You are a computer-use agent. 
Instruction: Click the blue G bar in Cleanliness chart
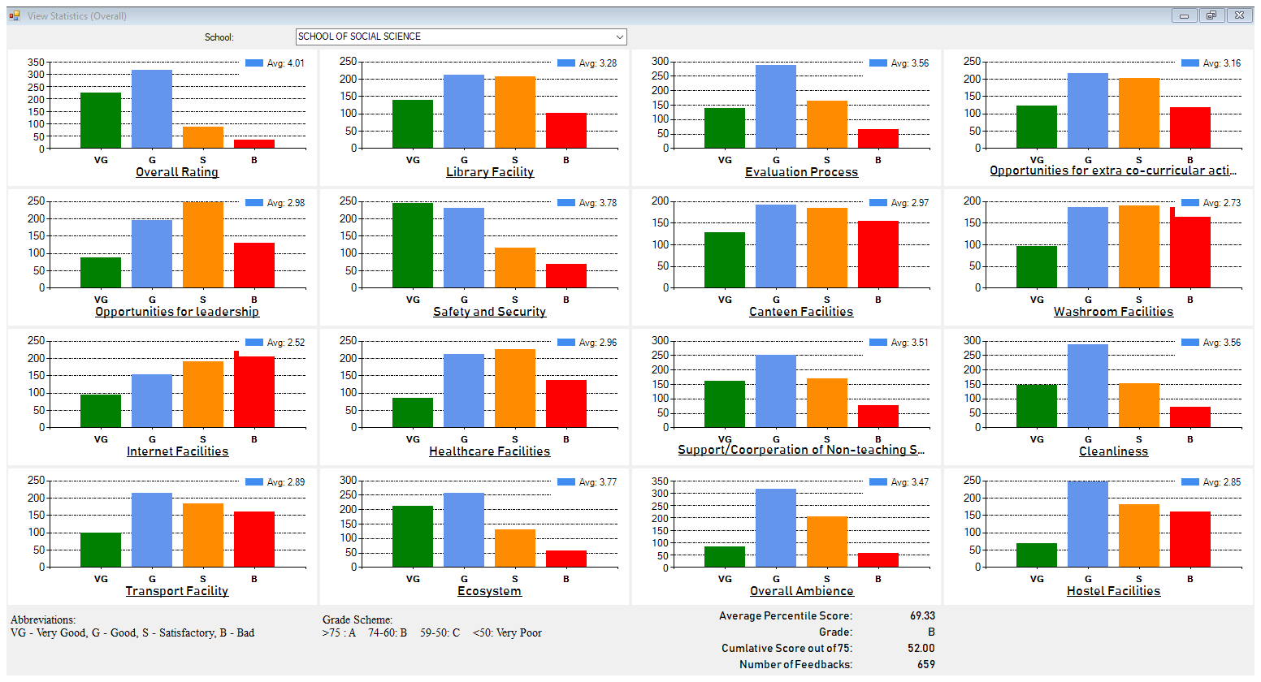pyautogui.click(x=1088, y=386)
